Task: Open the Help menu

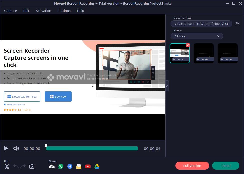Action: (80, 11)
